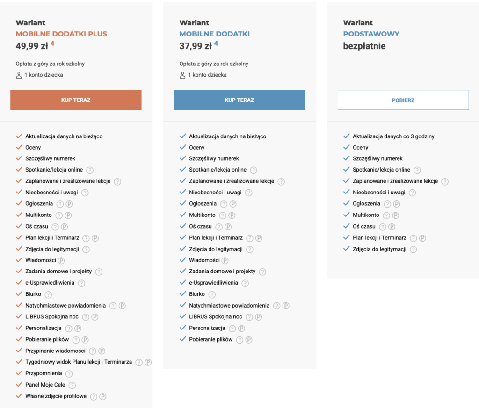Image resolution: width=479 pixels, height=408 pixels.
Task: Click help icon next to Multikonto in Podstawowy
Action: [386, 215]
